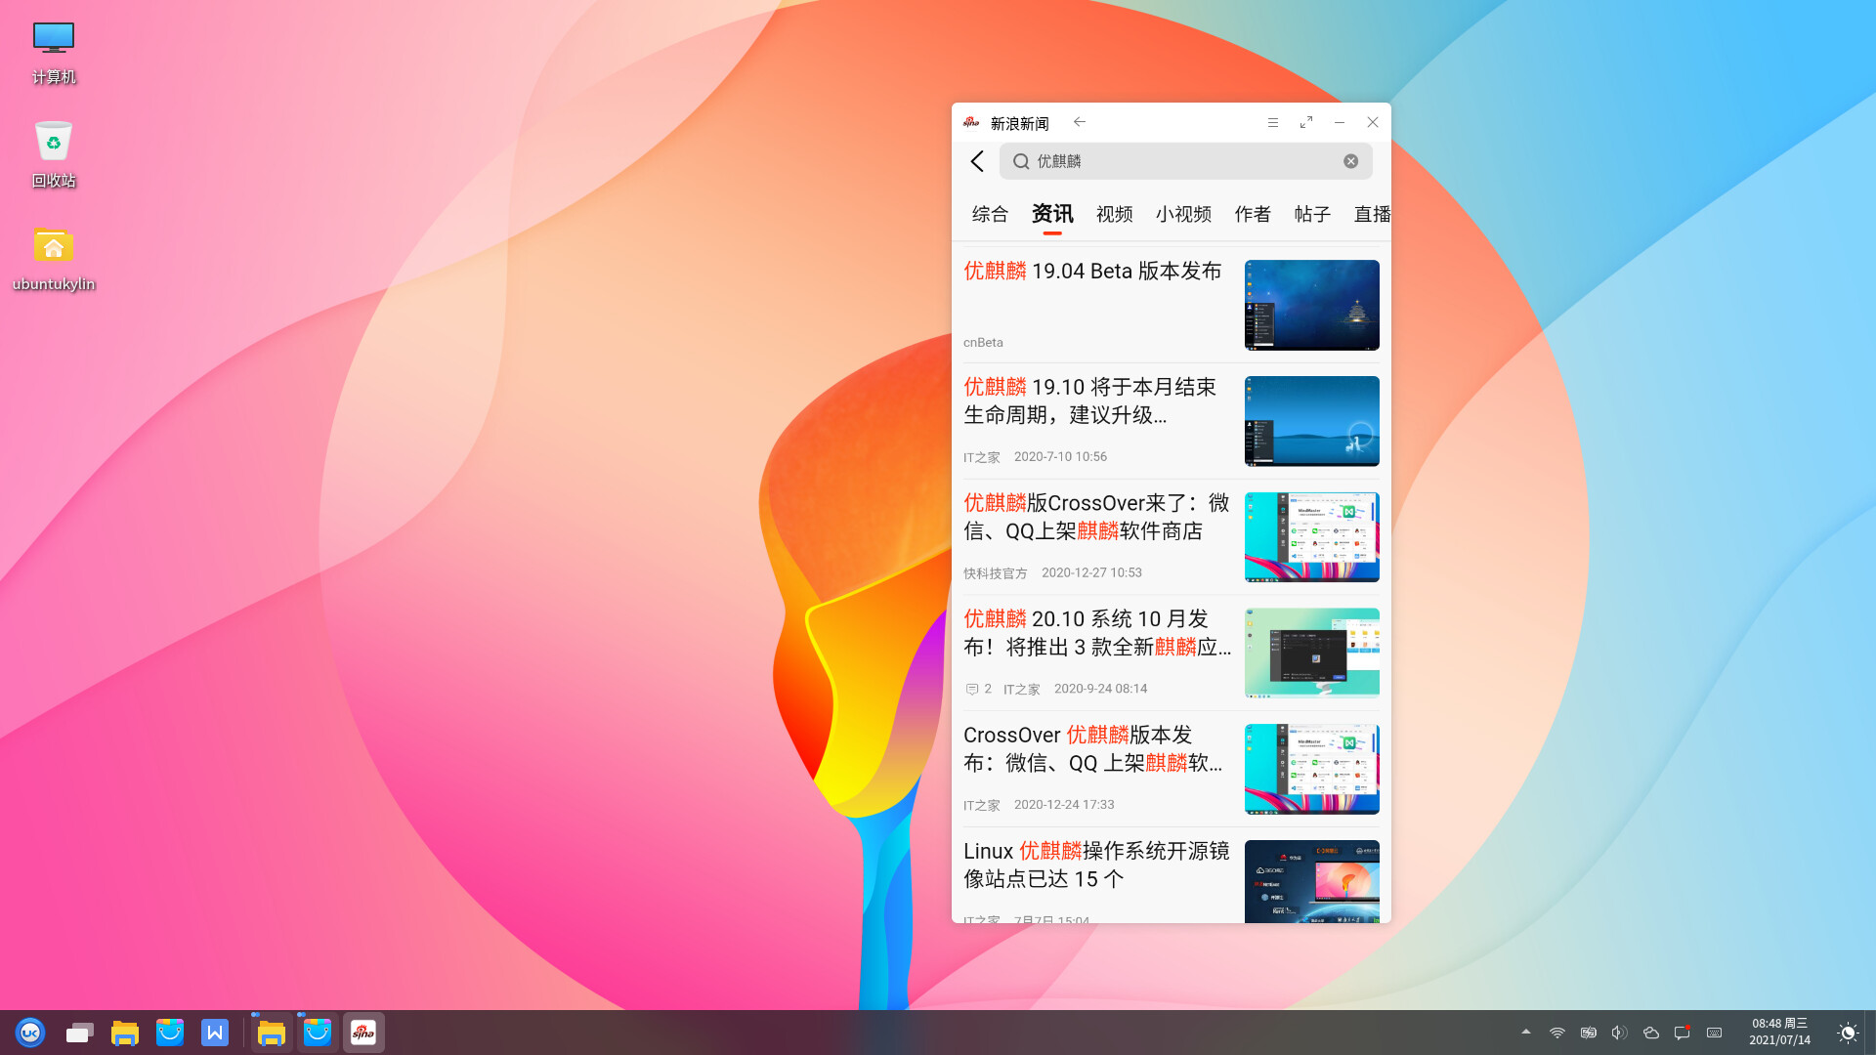Viewport: 1876px width, 1055px height.
Task: Switch to the 视频 tab
Action: coord(1114,214)
